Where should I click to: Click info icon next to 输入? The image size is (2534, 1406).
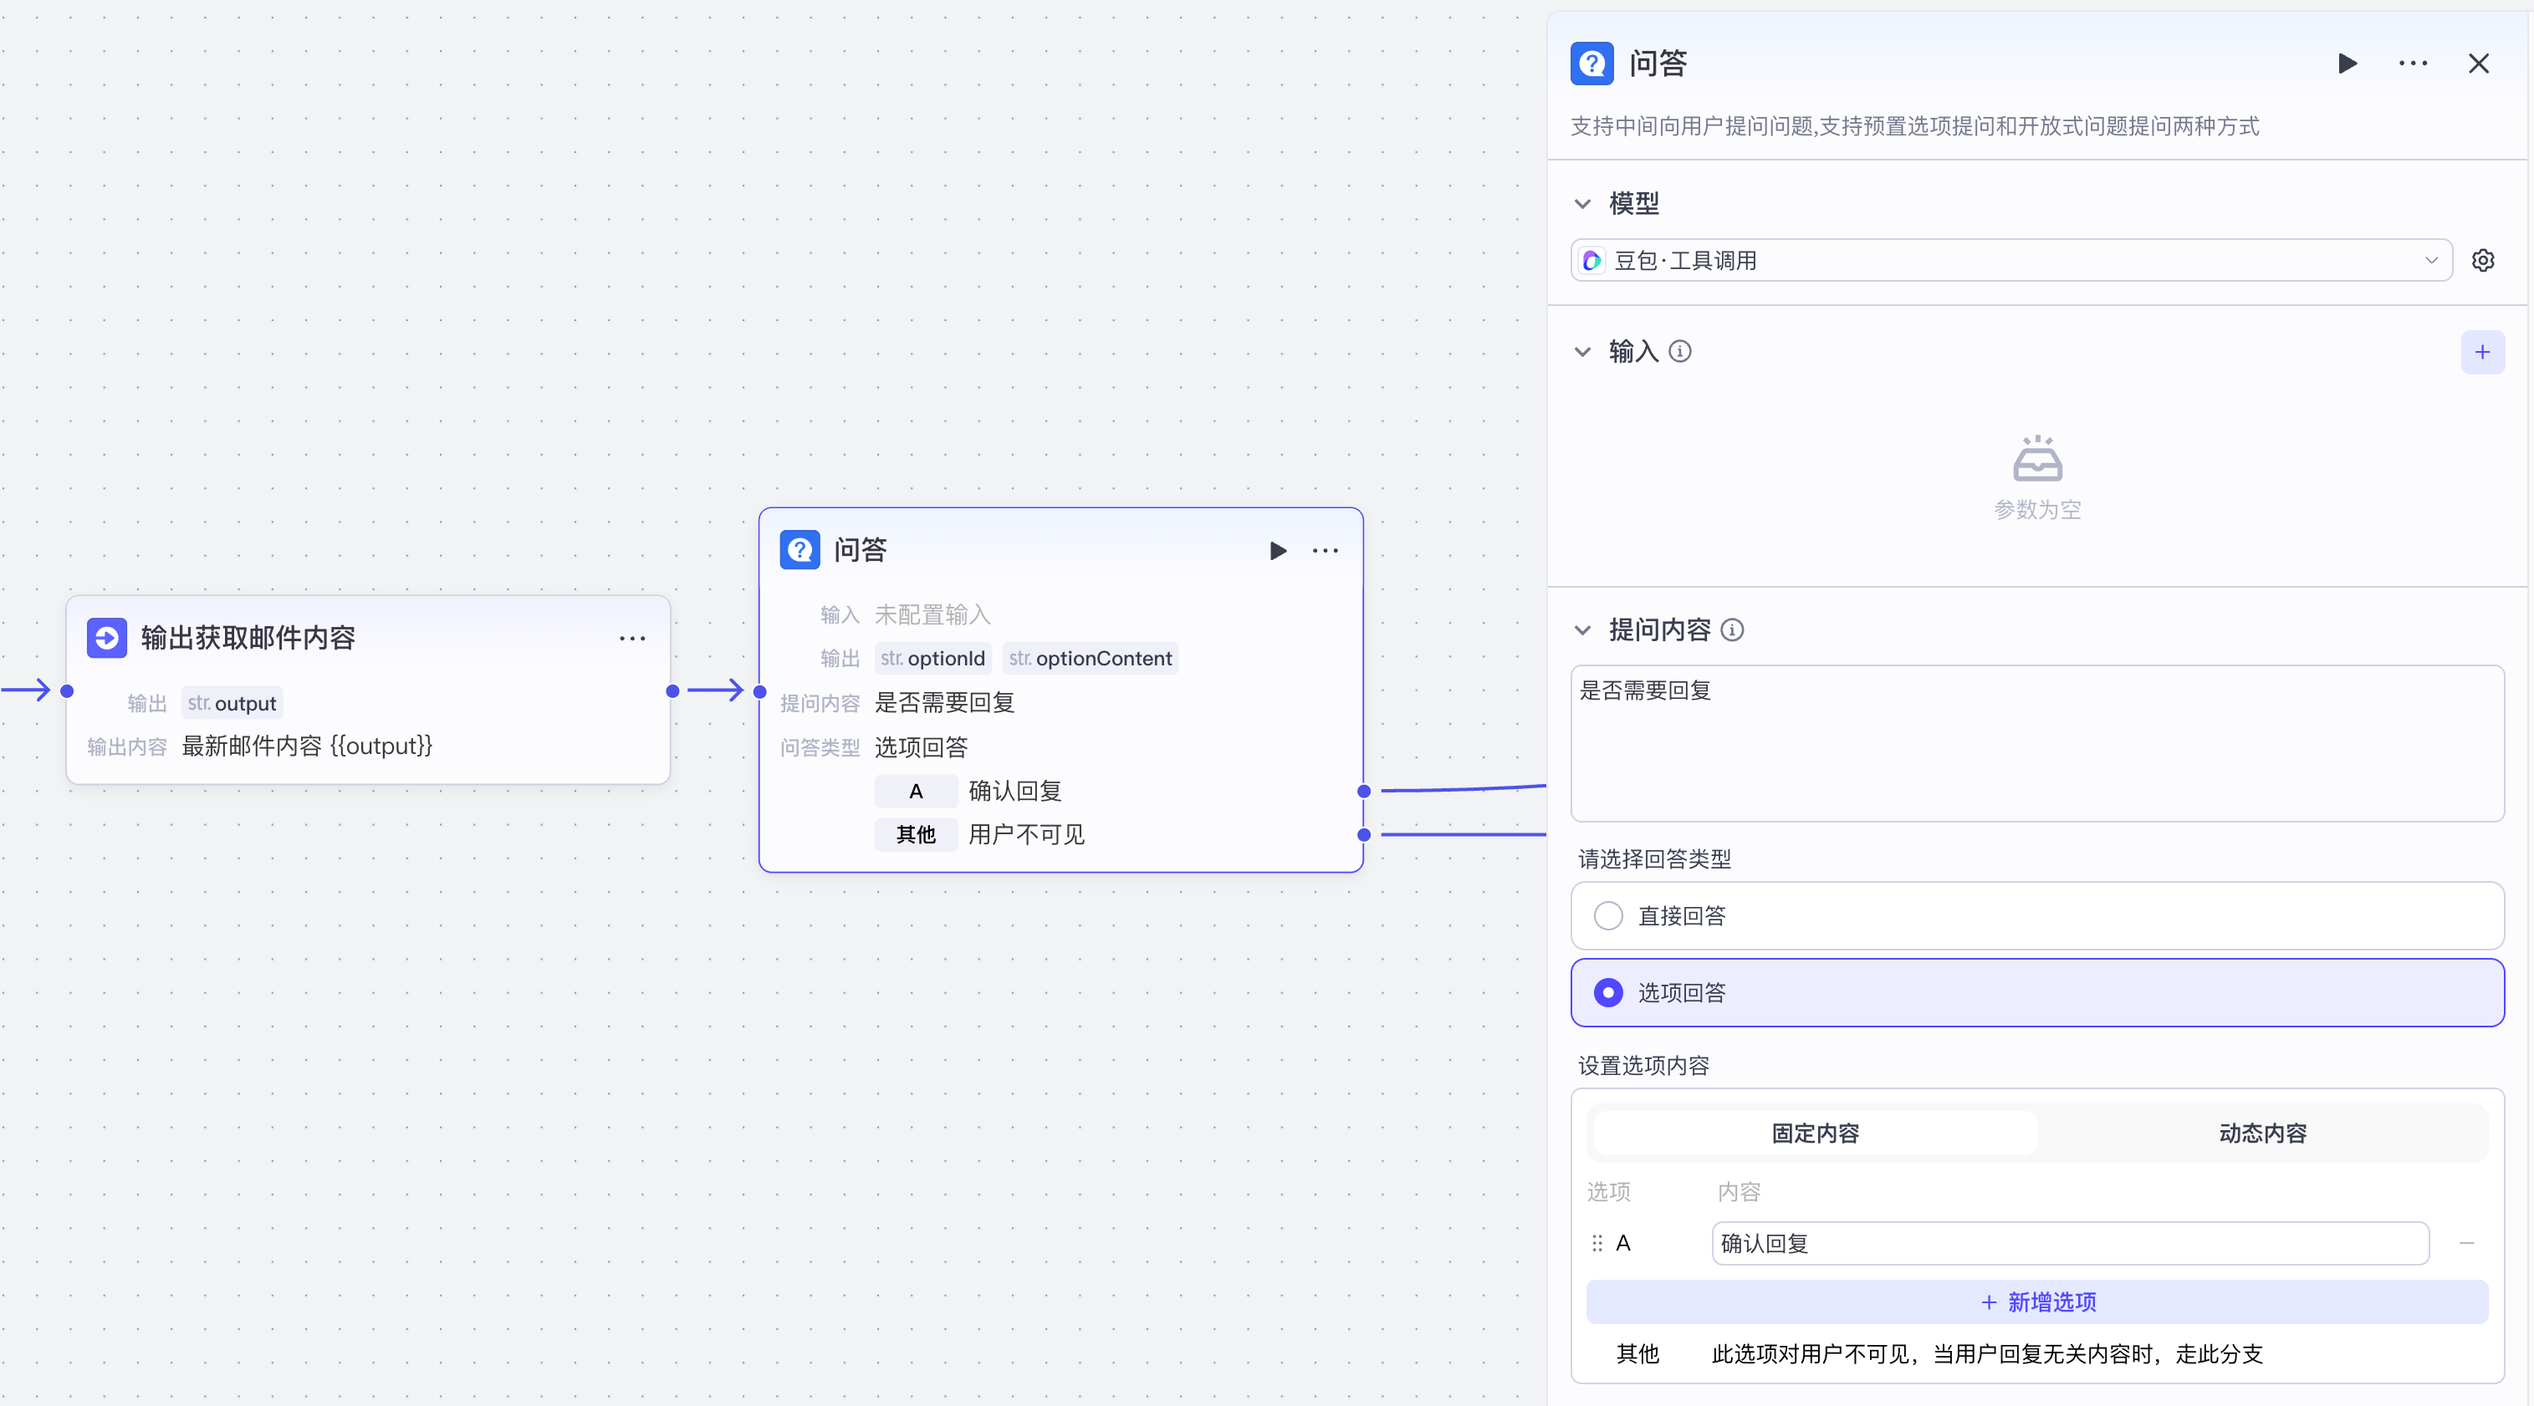[x=1680, y=352]
